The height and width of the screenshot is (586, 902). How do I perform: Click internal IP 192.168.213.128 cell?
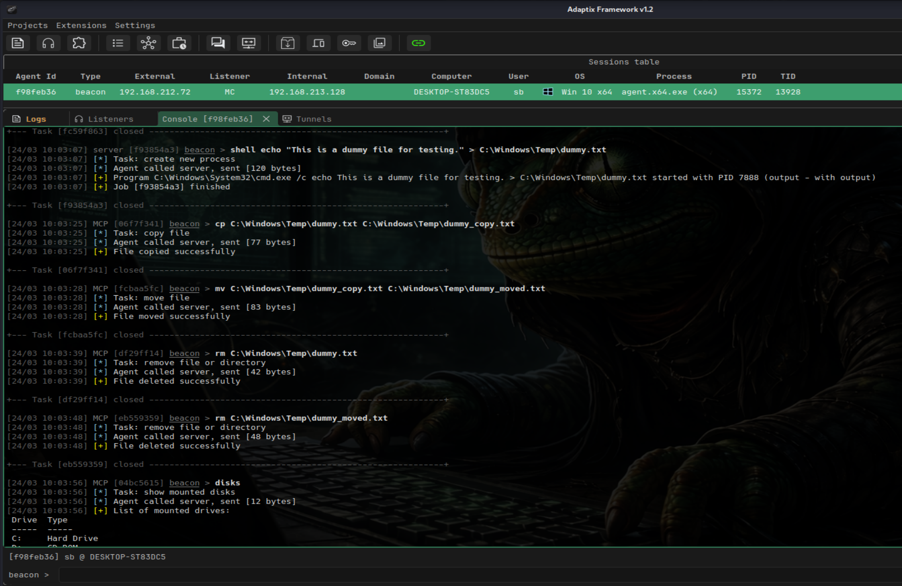click(x=307, y=92)
